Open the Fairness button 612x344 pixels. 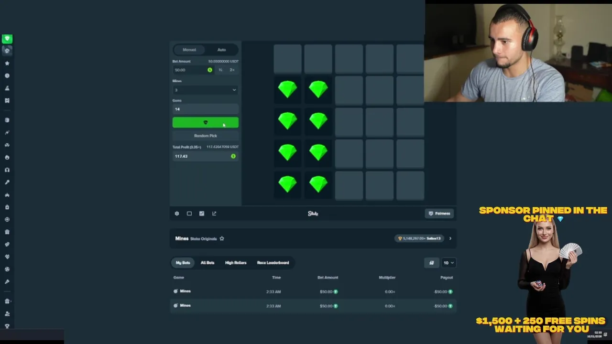pos(439,214)
